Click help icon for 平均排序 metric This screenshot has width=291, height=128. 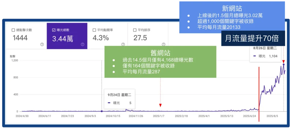pos(163,44)
